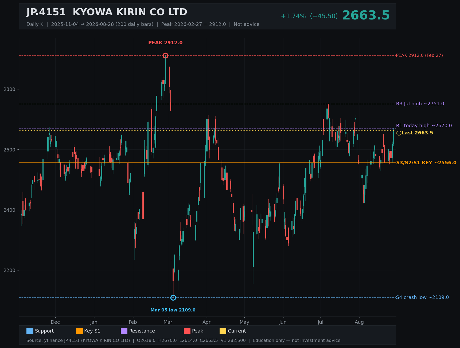
Task: Click 'Peak 2026-02-27 = 2912.0' in the subtitle
Action: pyautogui.click(x=193, y=24)
